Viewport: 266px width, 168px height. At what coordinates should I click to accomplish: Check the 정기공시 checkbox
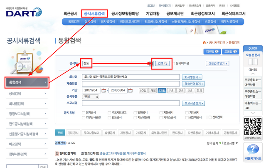(x=84, y=113)
